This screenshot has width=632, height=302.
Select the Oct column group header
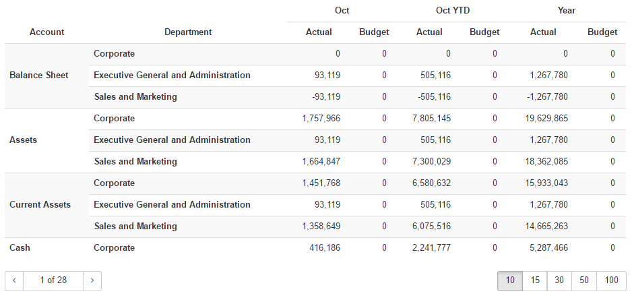[342, 10]
